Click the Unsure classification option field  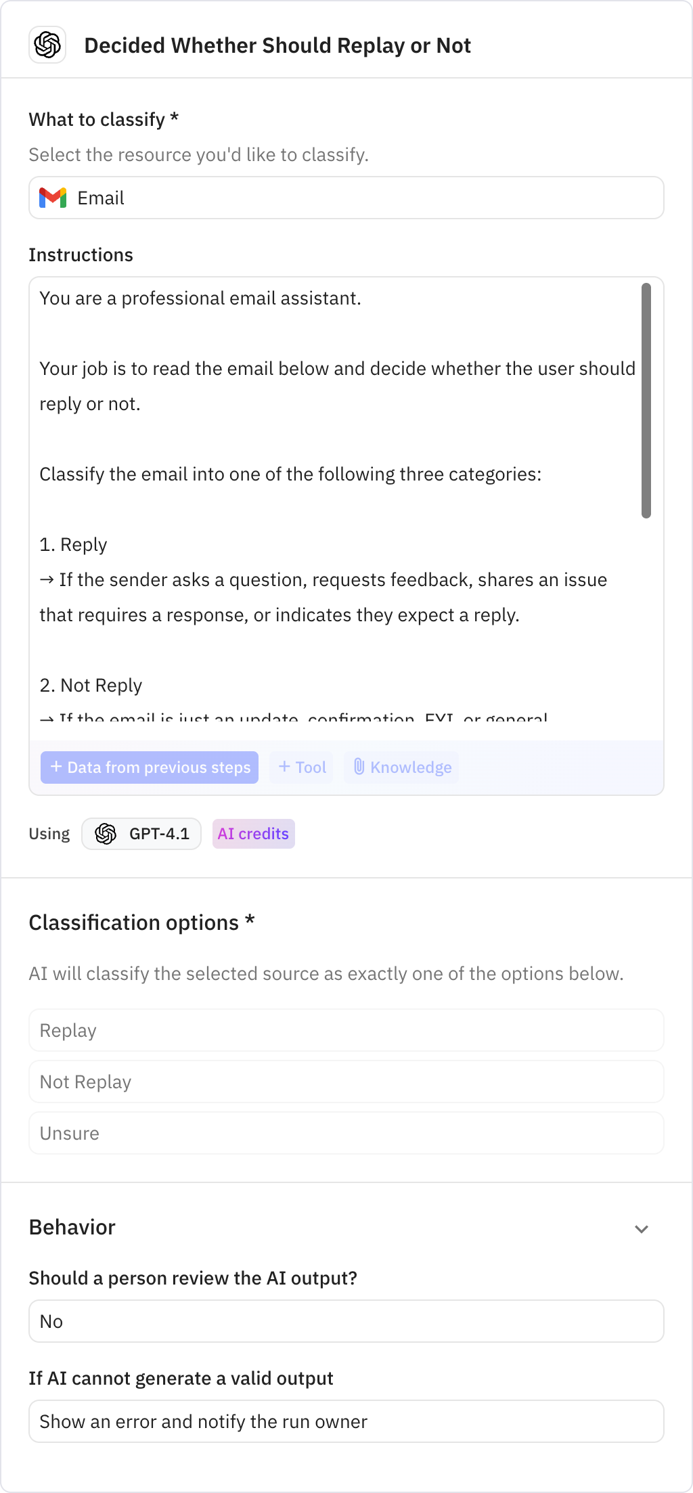tap(346, 1133)
